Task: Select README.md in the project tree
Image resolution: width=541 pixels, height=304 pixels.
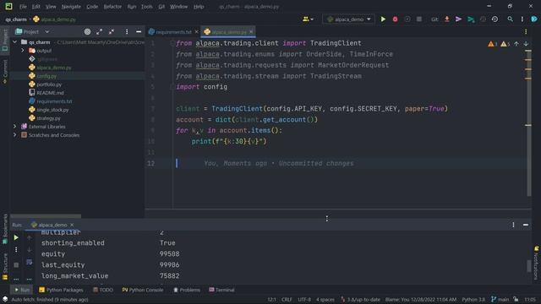Action: [x=50, y=93]
